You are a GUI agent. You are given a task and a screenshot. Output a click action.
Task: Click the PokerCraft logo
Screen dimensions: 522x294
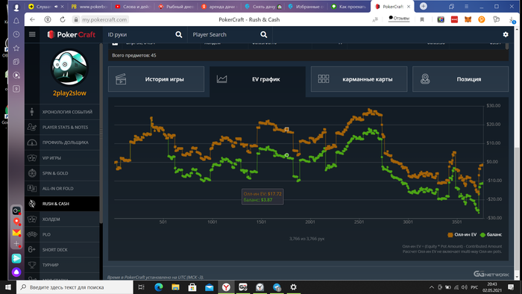pos(71,34)
